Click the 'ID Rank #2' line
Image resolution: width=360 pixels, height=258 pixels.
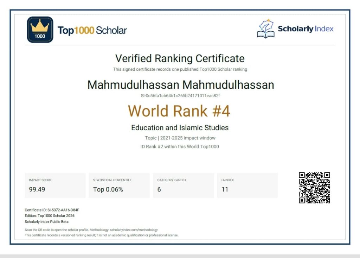(180, 147)
